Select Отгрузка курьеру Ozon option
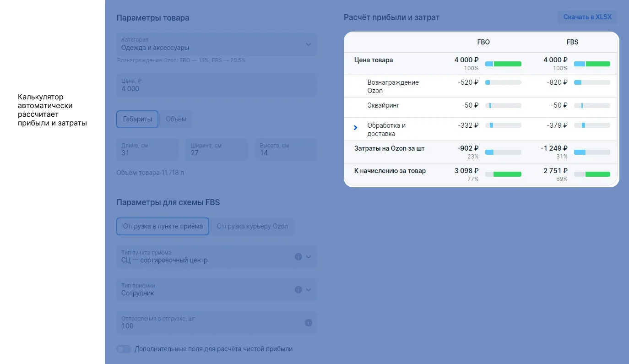Screen dimensions: 629x364 252,226
